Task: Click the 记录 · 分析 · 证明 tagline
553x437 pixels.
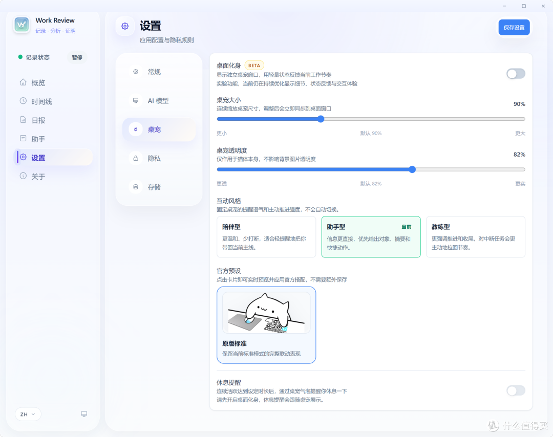Action: pyautogui.click(x=55, y=31)
